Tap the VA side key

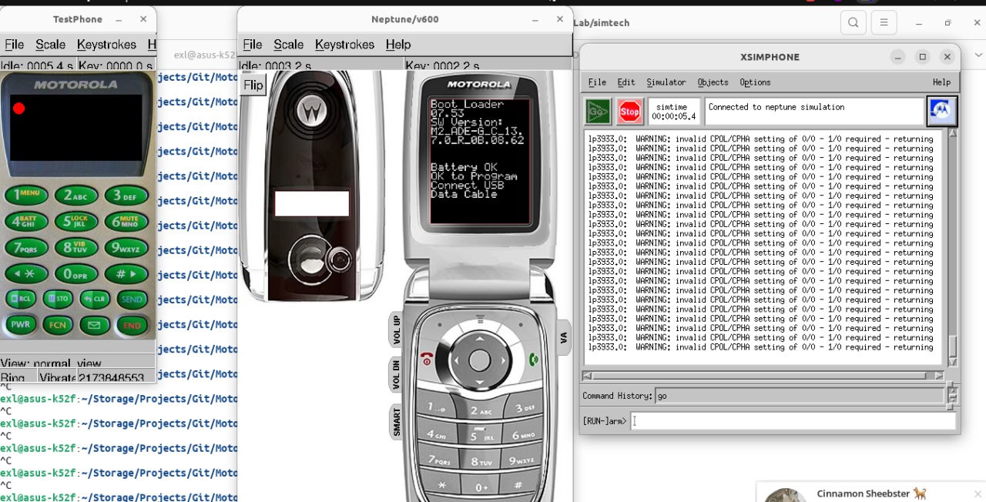(563, 337)
